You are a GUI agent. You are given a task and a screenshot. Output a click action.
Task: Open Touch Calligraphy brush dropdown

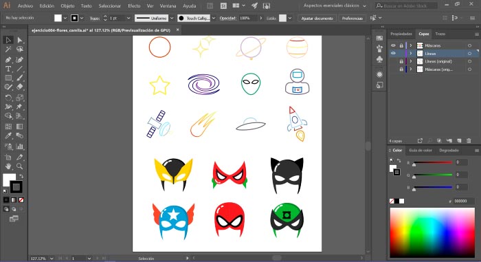214,18
